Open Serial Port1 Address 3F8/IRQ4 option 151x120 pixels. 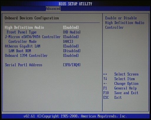(72, 65)
